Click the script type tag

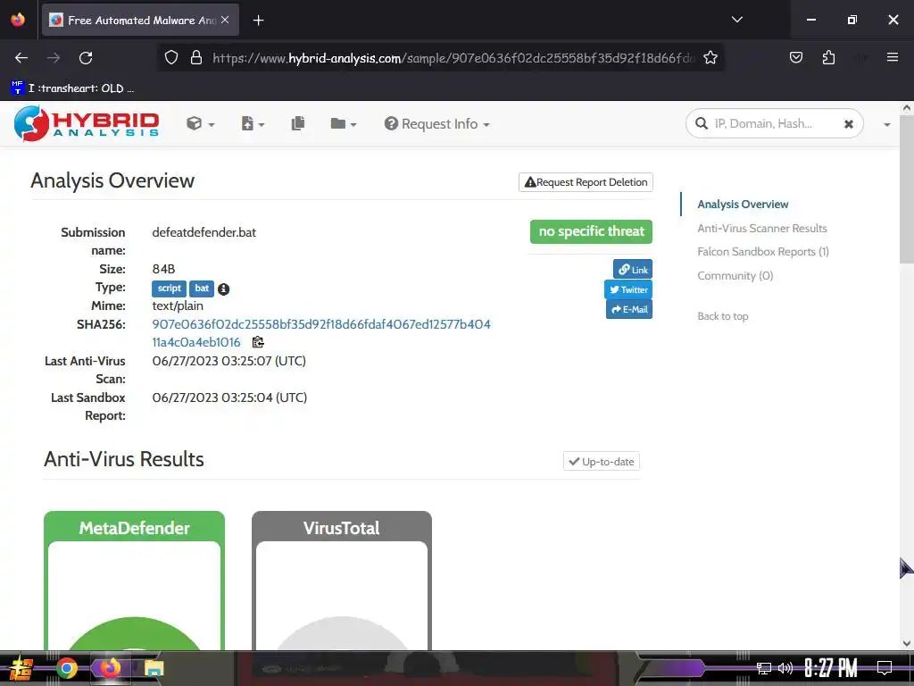[x=169, y=289]
